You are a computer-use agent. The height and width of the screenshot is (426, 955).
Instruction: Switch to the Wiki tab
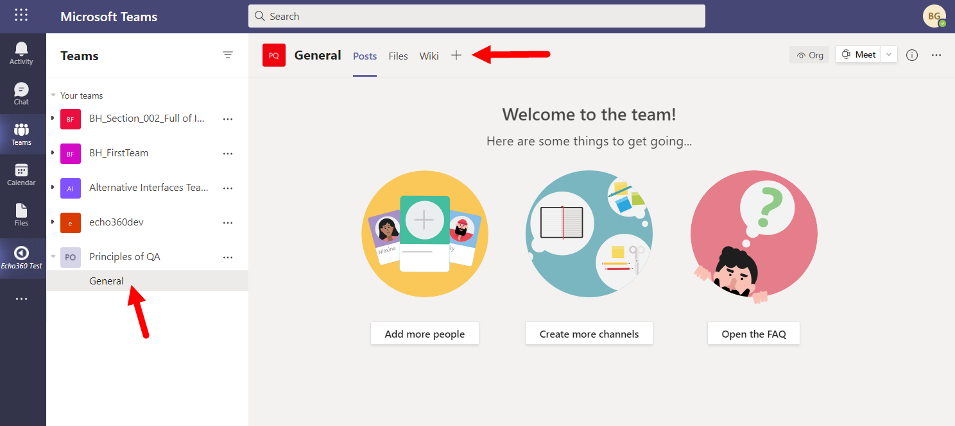(429, 56)
